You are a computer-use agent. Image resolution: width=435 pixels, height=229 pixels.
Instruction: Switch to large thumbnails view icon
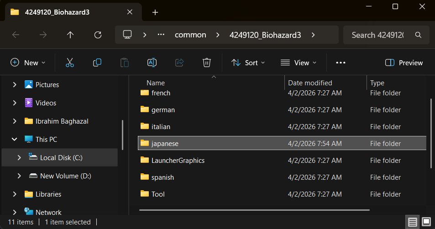pos(426,222)
